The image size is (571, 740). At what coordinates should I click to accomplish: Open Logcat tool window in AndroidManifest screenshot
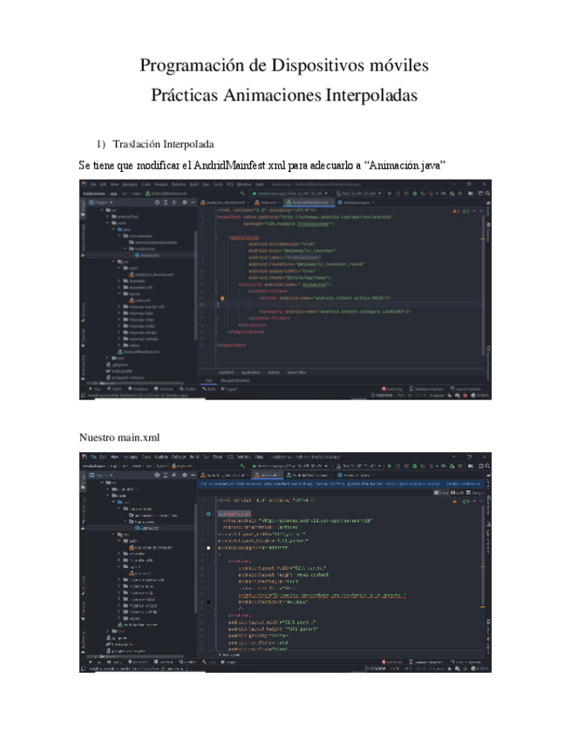pos(229,389)
